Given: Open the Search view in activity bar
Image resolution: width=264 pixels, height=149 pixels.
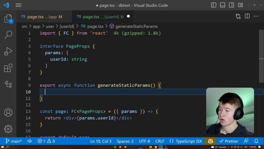Looking at the screenshot, I should click(8, 35).
